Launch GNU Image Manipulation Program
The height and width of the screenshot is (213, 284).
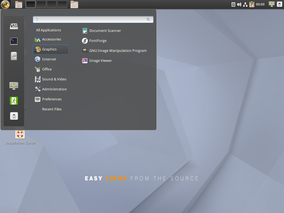coord(114,51)
